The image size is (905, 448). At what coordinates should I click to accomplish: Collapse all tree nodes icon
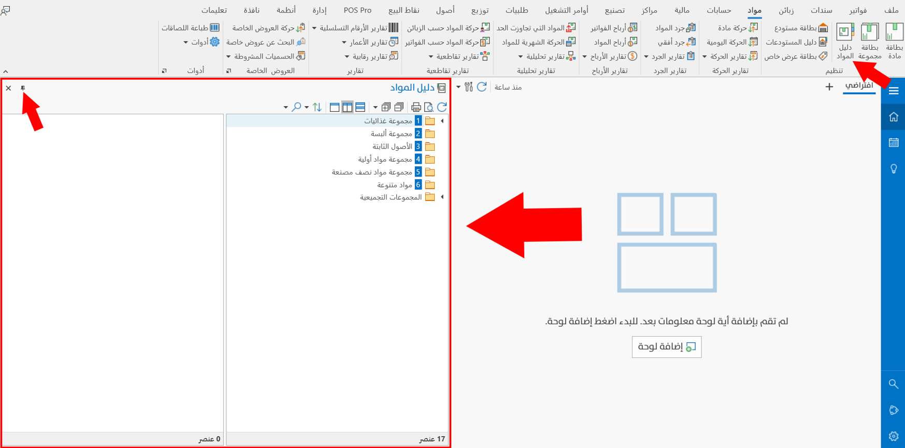coord(399,107)
